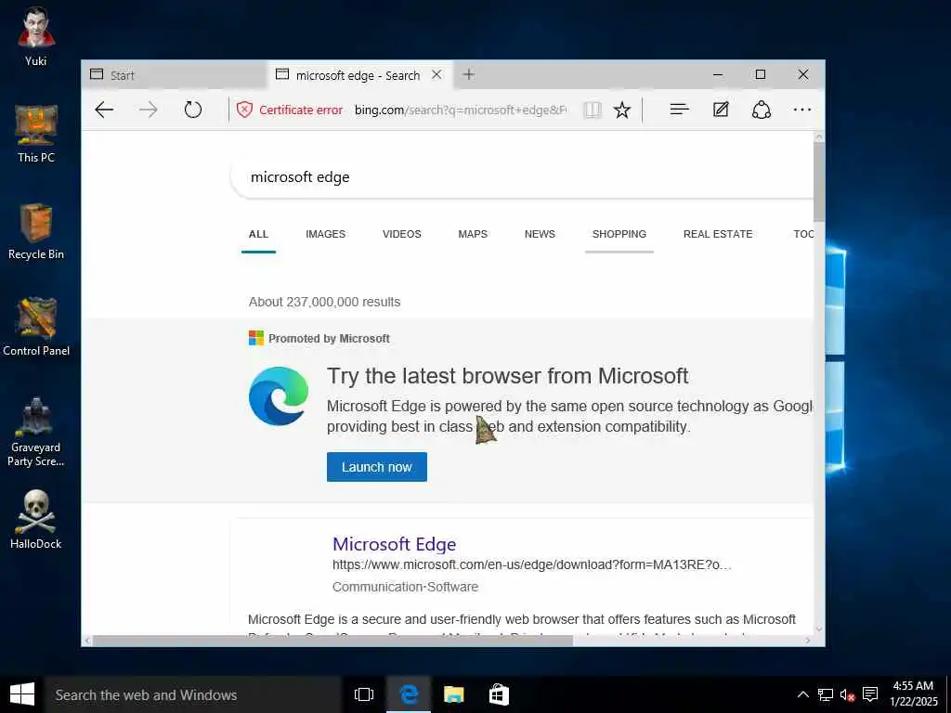Click the forward navigation arrow
Viewport: 951px width, 713px height.
tap(148, 110)
